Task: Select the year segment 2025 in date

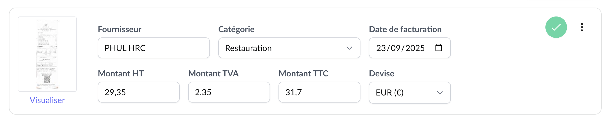Action: 415,48
